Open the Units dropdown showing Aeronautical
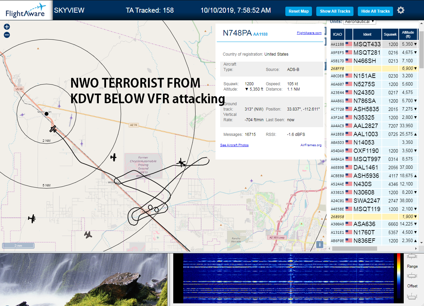This screenshot has width=424, height=306. pyautogui.click(x=359, y=22)
